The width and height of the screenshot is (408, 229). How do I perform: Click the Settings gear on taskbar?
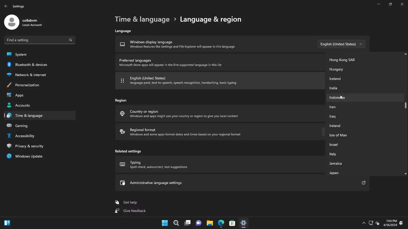coord(244,223)
